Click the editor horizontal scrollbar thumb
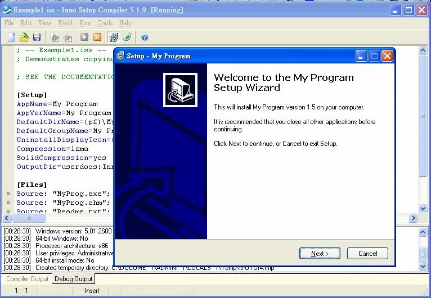 [x=29, y=218]
